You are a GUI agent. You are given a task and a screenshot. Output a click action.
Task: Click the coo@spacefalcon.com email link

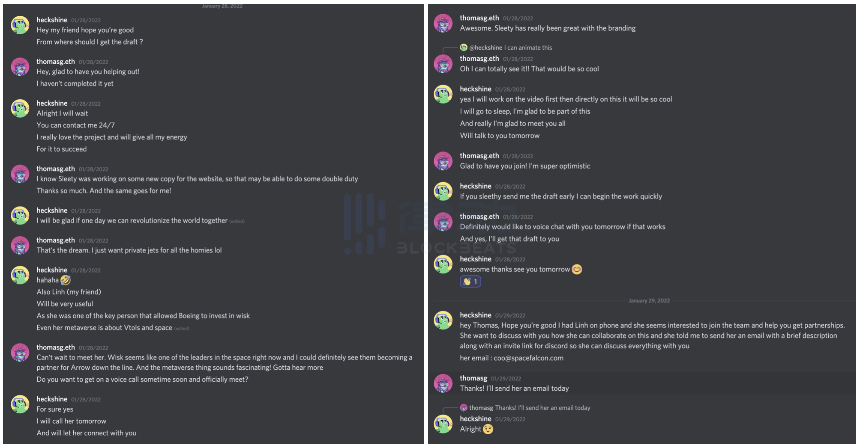click(528, 358)
